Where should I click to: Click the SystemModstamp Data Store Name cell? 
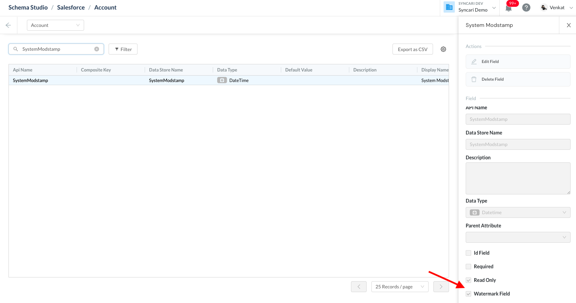point(179,80)
